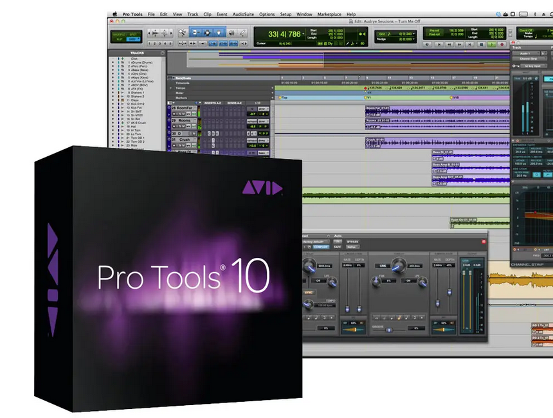This screenshot has height=418, width=553.
Task: Click the audio zoom waveform icon
Action: click(x=155, y=33)
